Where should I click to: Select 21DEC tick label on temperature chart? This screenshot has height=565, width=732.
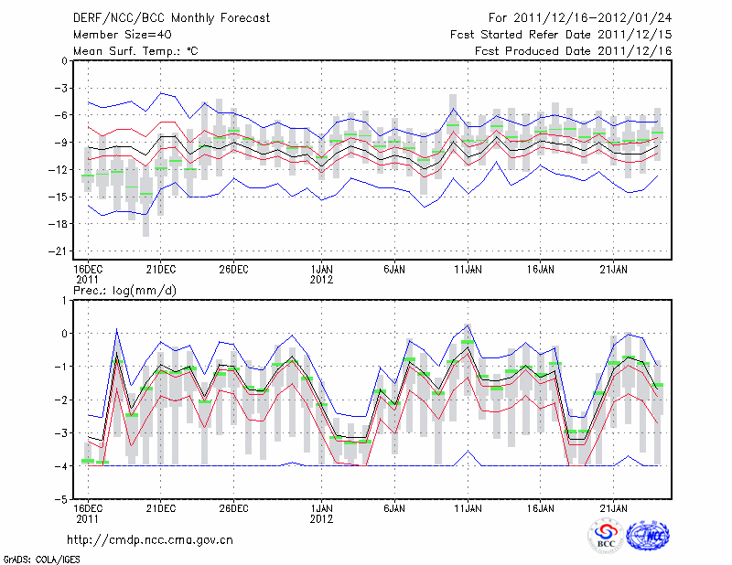tap(160, 269)
